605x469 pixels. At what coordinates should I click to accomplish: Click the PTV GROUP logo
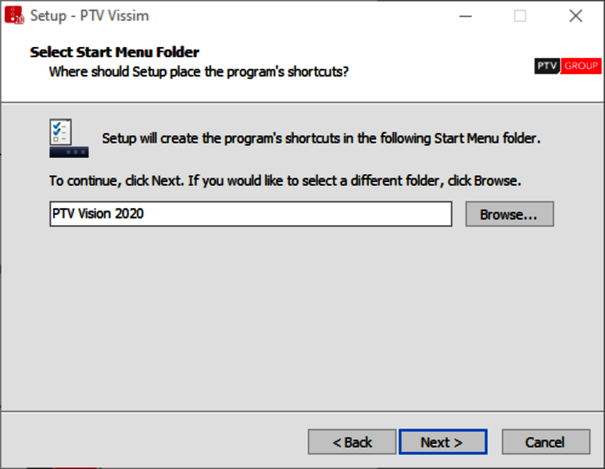(x=567, y=66)
